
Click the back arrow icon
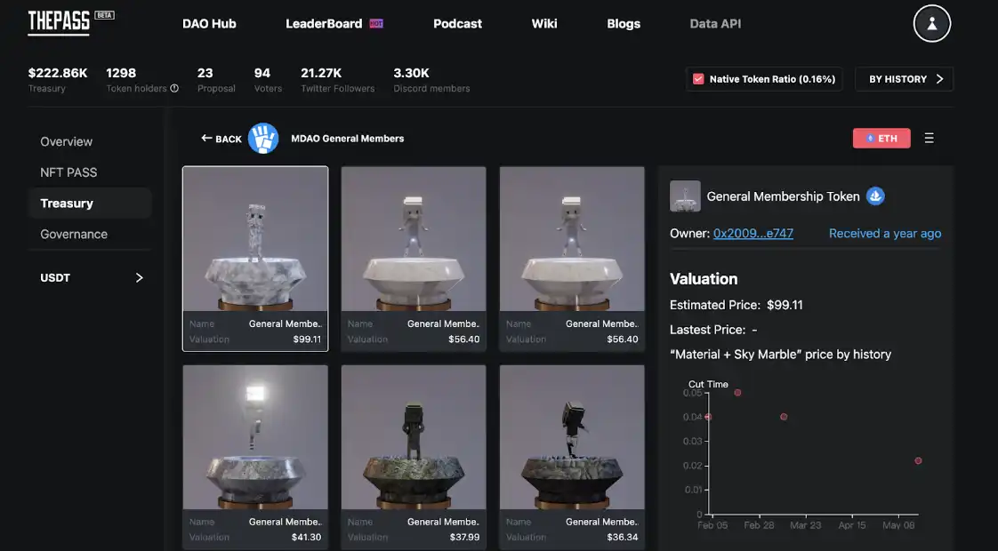(x=206, y=139)
